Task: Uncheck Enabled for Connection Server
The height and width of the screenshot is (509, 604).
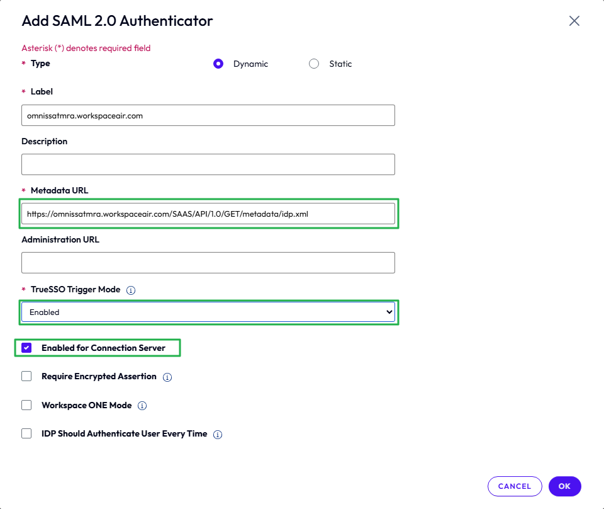Action: point(26,348)
